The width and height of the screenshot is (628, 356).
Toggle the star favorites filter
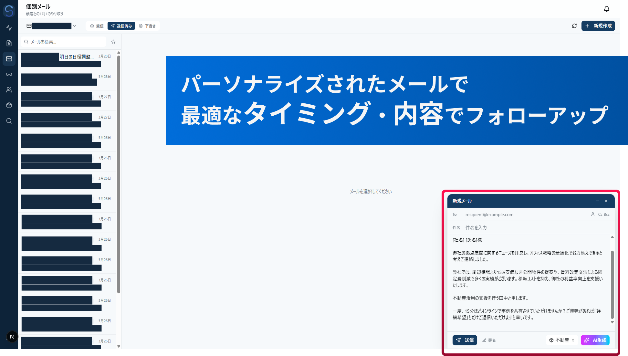113,42
